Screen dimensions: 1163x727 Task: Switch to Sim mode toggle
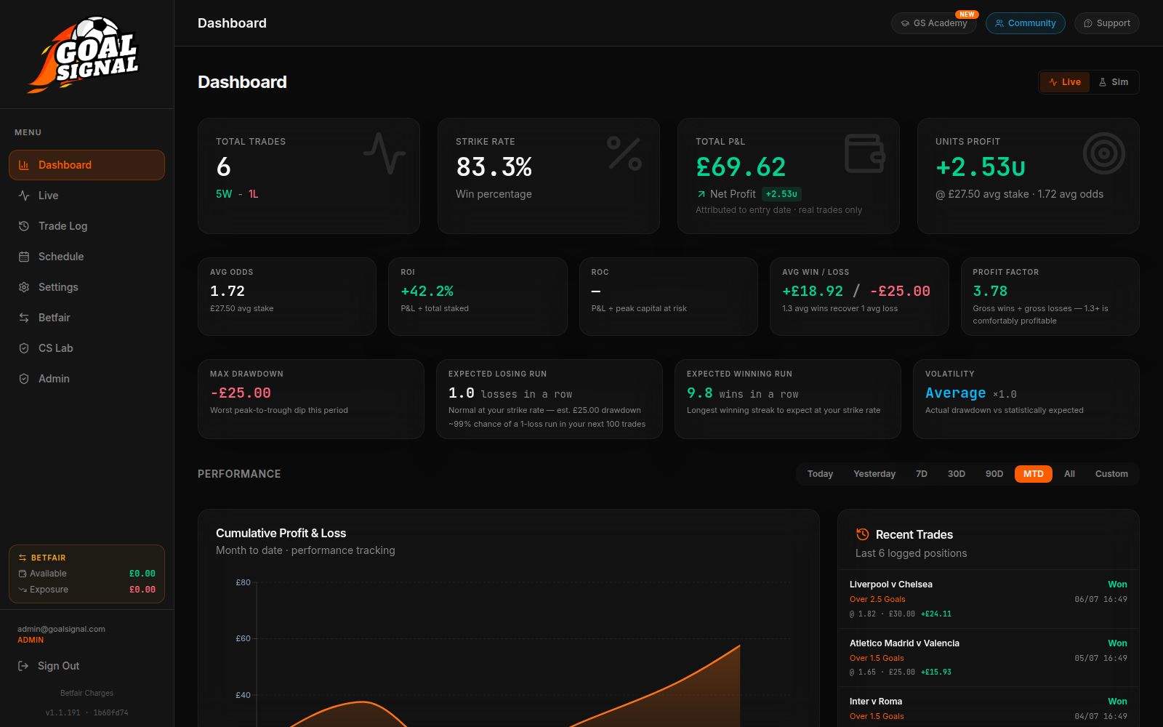coord(1113,82)
